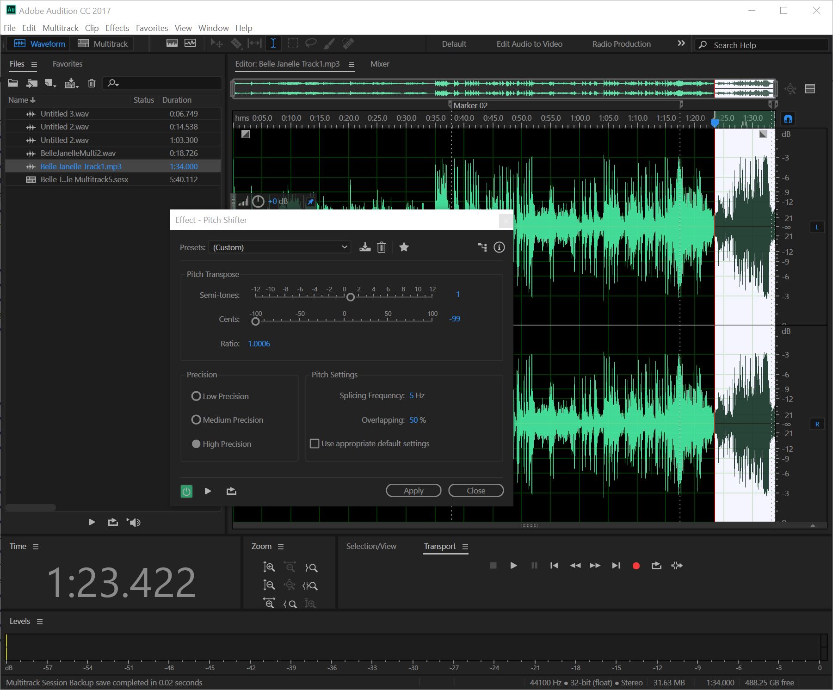833x690 pixels.
Task: Click the Transport record button
Action: (x=636, y=566)
